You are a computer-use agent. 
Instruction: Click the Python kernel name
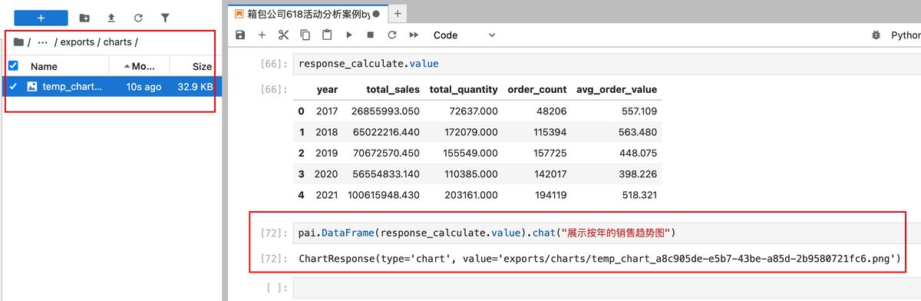tap(906, 35)
